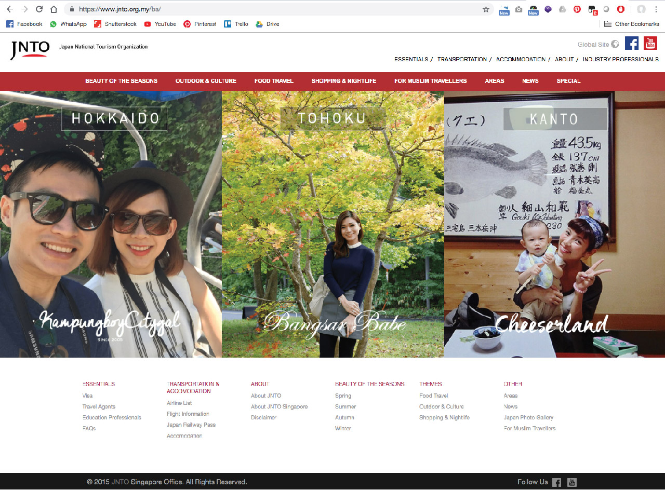The width and height of the screenshot is (665, 490).
Task: Click the footer YouTube follow icon
Action: coord(571,482)
